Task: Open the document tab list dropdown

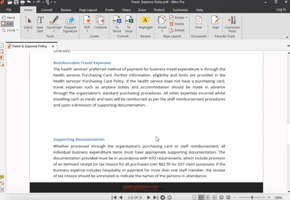Action: [288, 46]
